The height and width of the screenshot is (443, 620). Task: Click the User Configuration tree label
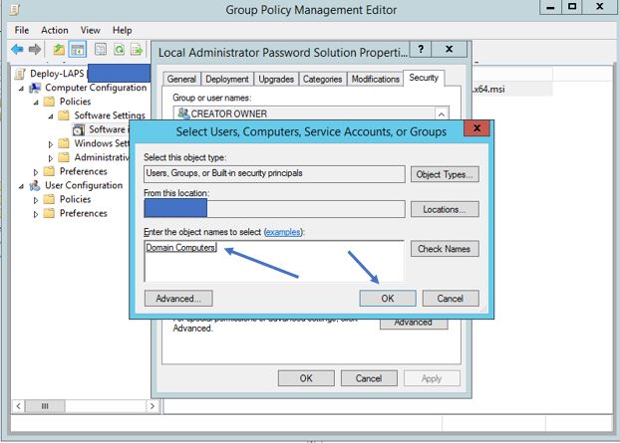(x=84, y=185)
